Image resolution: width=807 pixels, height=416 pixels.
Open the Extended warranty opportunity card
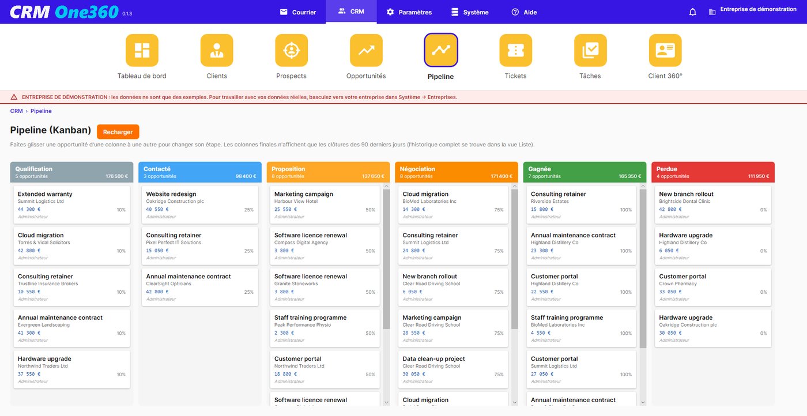[x=71, y=205]
